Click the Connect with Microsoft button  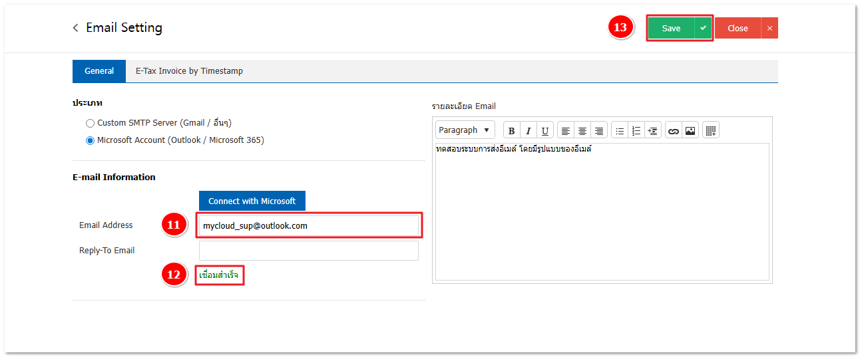(x=252, y=201)
